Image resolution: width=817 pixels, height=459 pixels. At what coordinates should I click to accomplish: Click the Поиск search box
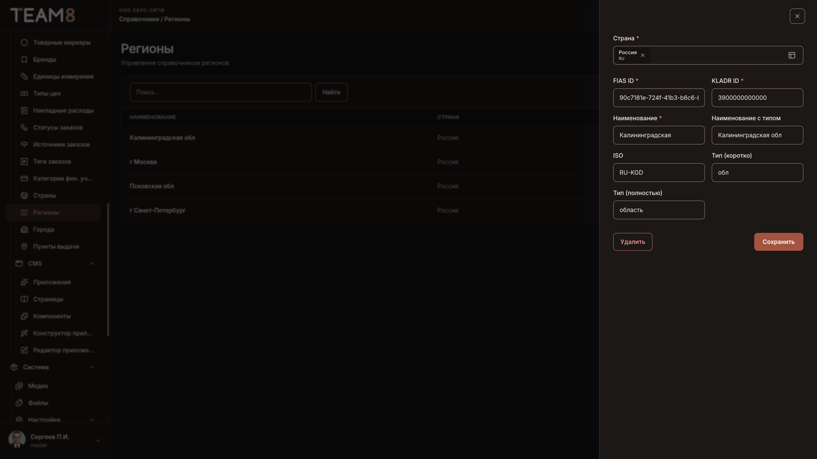221,92
